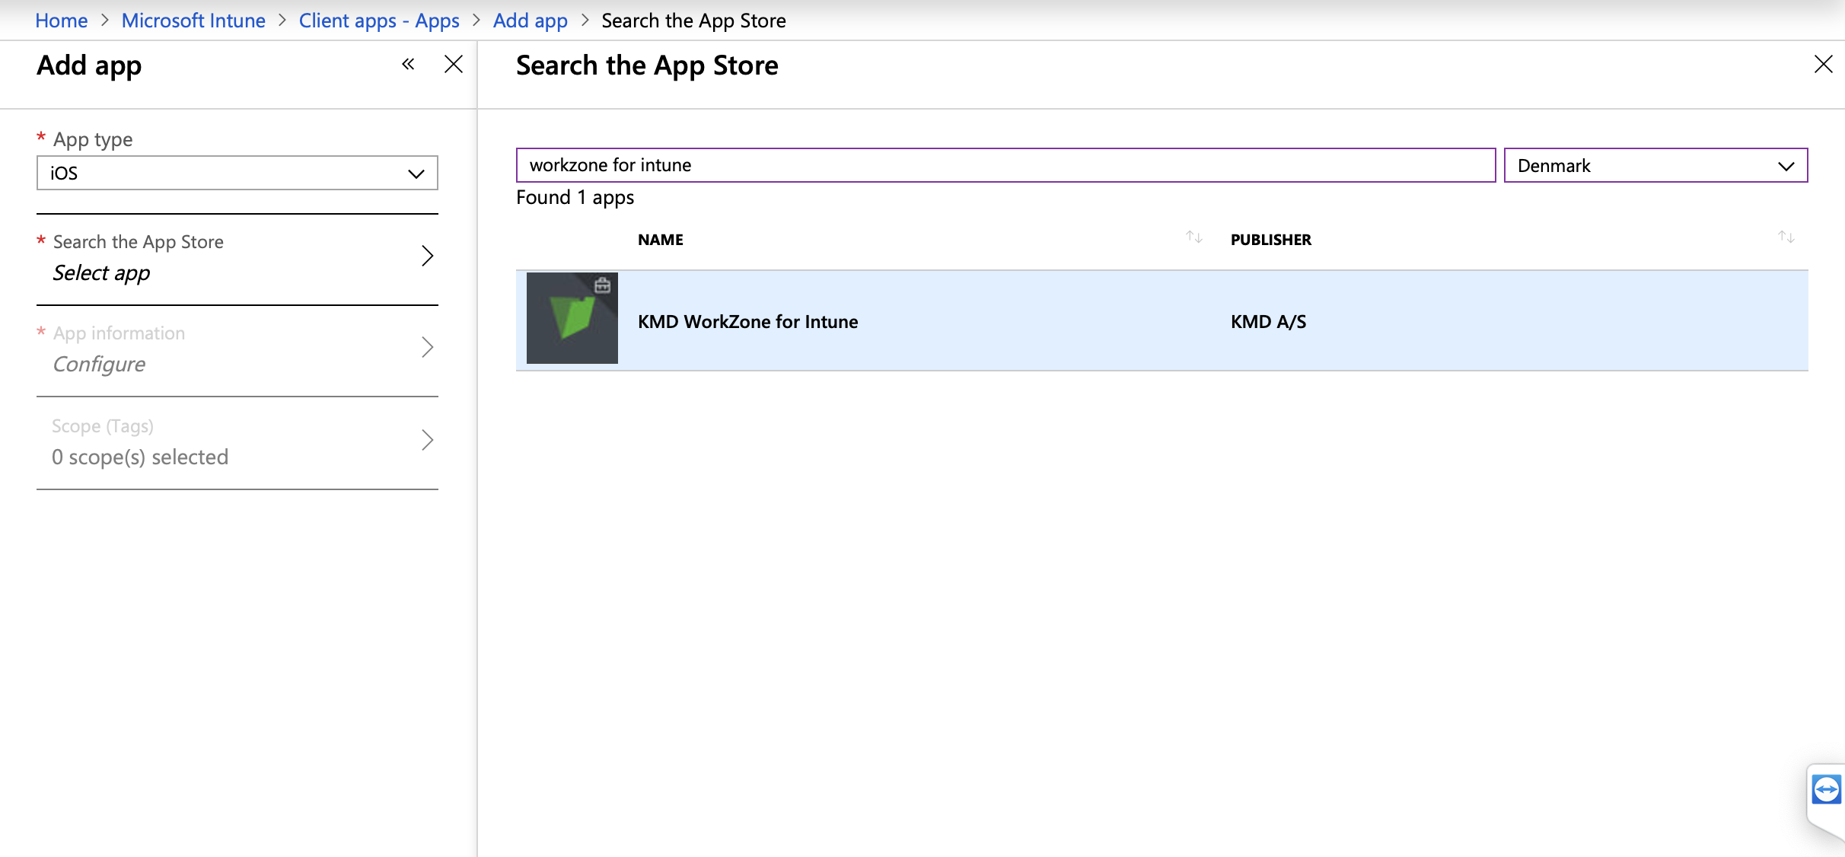
Task: Open the TeamViewer quick panel icon
Action: (x=1826, y=789)
